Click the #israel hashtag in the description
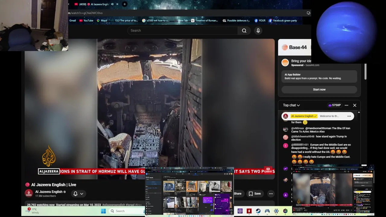 coord(130,205)
